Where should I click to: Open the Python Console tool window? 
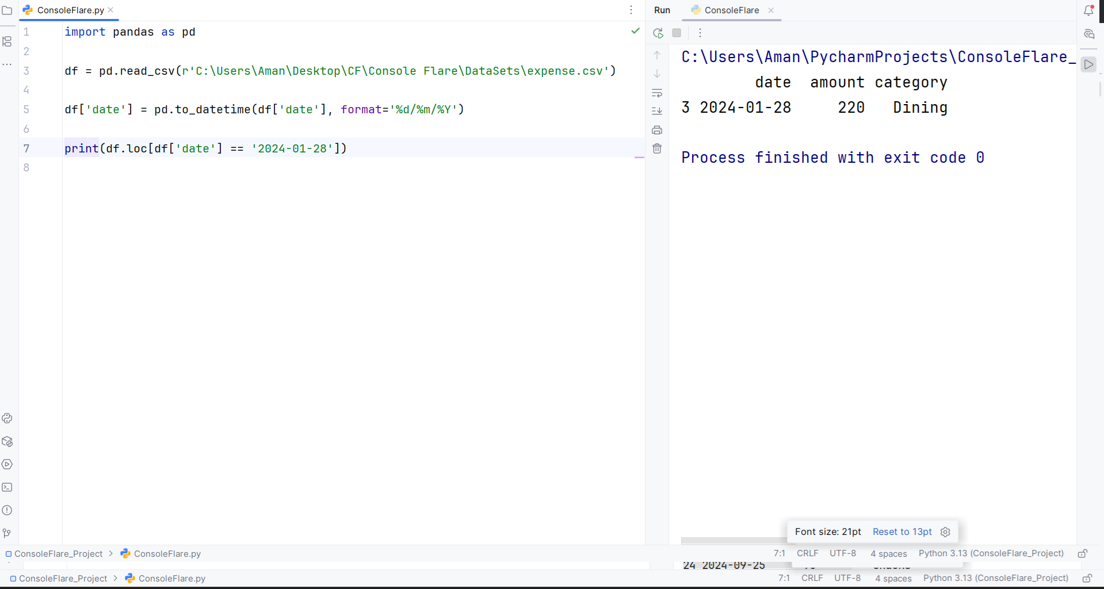click(7, 418)
